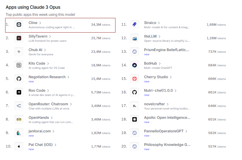Click the BotHub app icon
Image resolution: width=242 pixels, height=160 pixels.
click(x=135, y=65)
